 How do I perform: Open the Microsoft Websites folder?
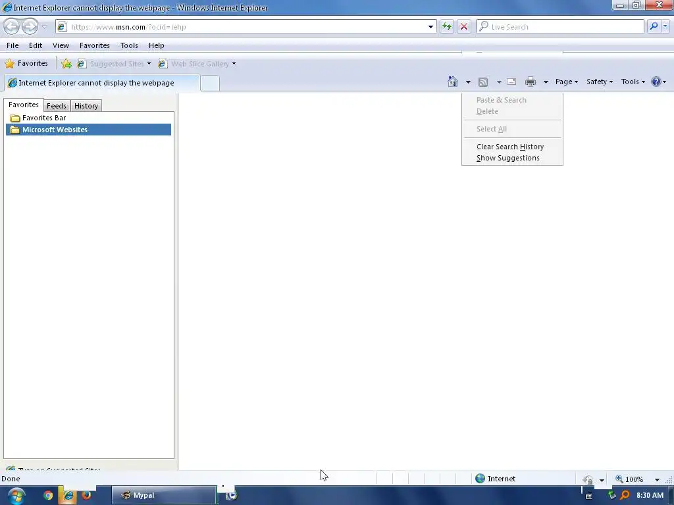(88, 130)
